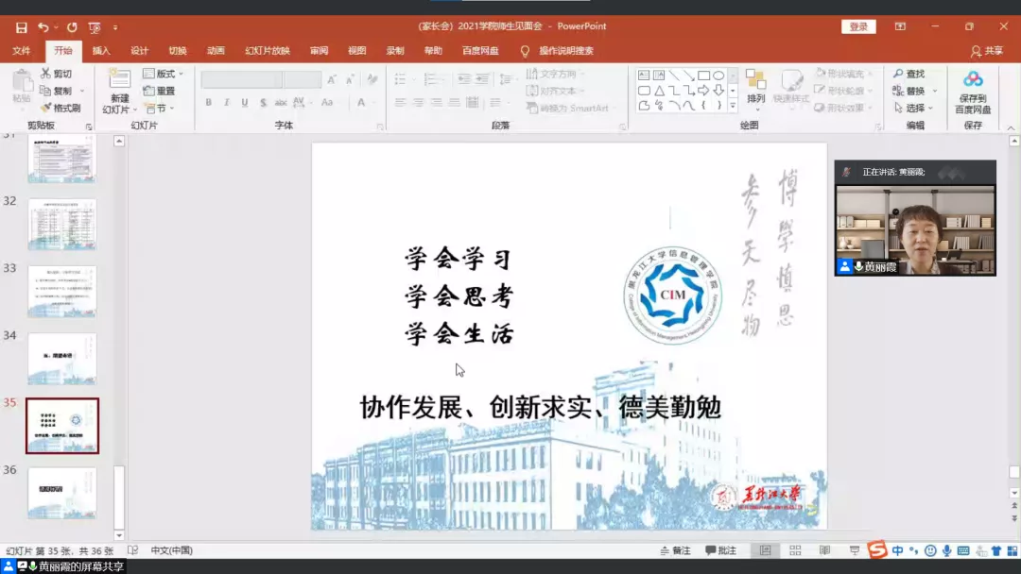Click 保存到百度网盘 cloud icon
Viewport: 1021px width, 574px height.
(x=973, y=80)
